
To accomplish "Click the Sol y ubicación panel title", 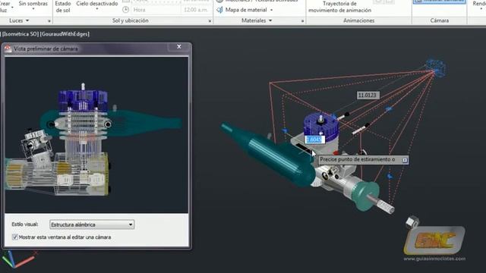I will click(130, 20).
